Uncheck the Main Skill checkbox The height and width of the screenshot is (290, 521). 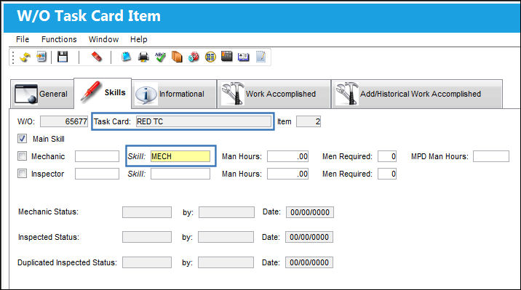pyautogui.click(x=23, y=139)
